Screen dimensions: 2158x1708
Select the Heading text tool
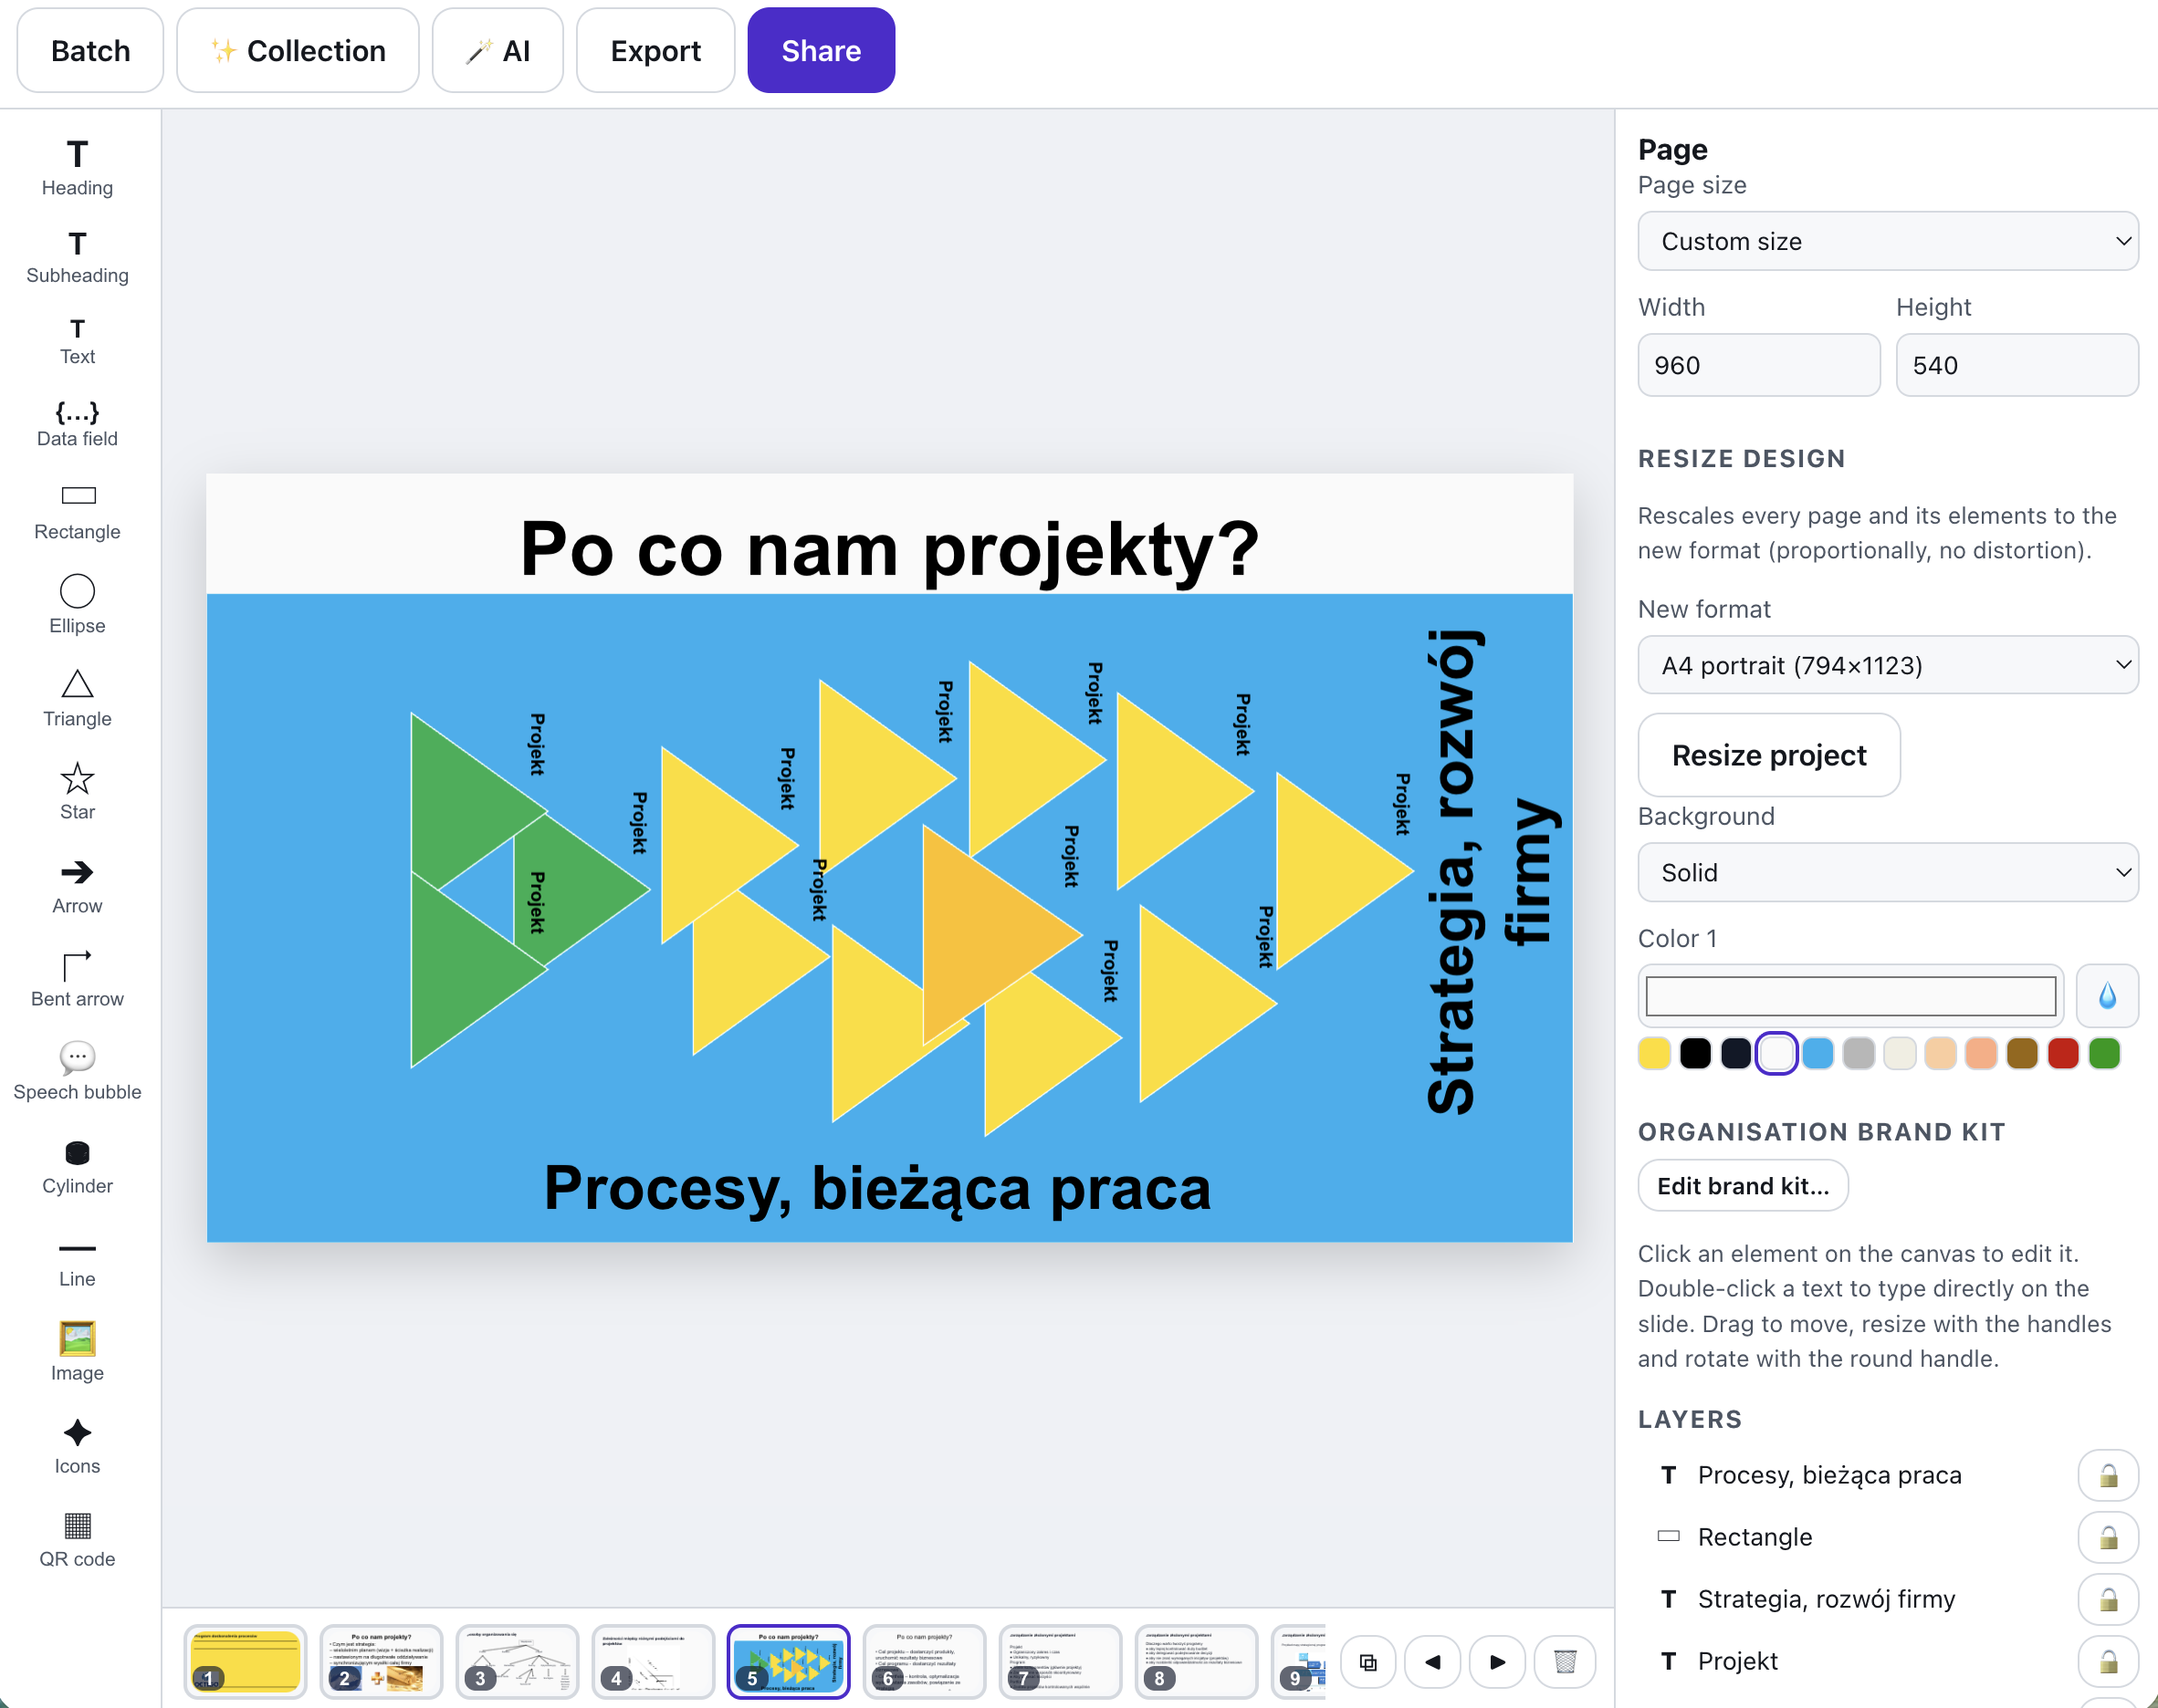[x=77, y=168]
